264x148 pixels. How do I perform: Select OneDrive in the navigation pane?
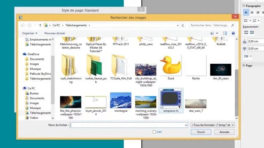tap(33, 54)
